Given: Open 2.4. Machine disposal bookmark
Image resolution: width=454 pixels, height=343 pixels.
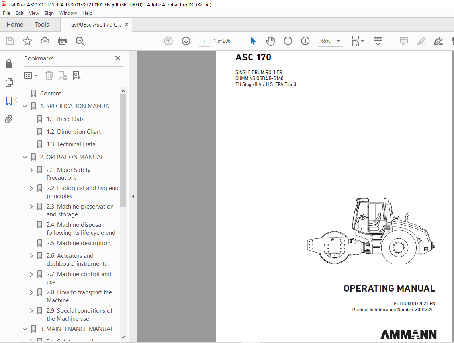Looking at the screenshot, I should (x=81, y=229).
